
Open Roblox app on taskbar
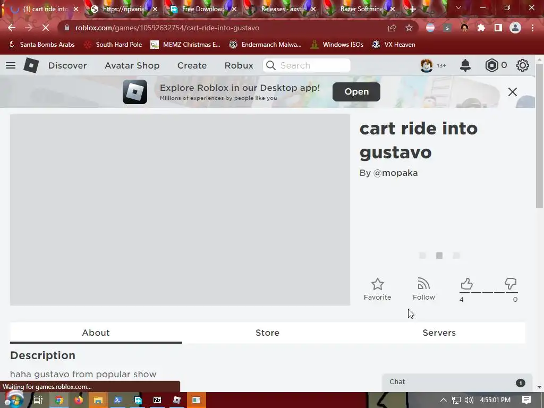(176, 400)
